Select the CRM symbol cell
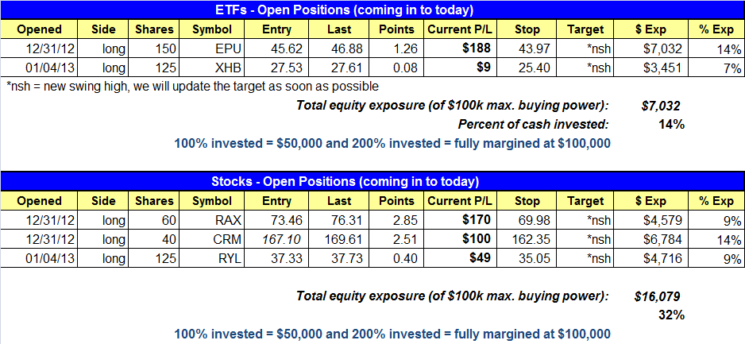The image size is (745, 344). point(211,239)
